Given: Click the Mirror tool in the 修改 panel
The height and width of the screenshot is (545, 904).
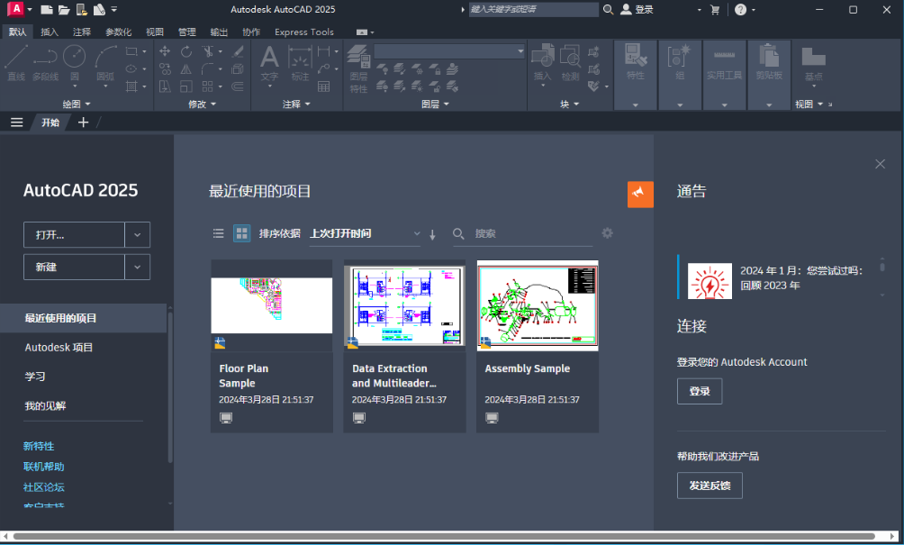Looking at the screenshot, I should click(x=185, y=69).
